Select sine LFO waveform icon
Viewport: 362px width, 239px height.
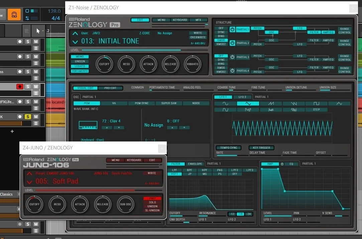225,104
